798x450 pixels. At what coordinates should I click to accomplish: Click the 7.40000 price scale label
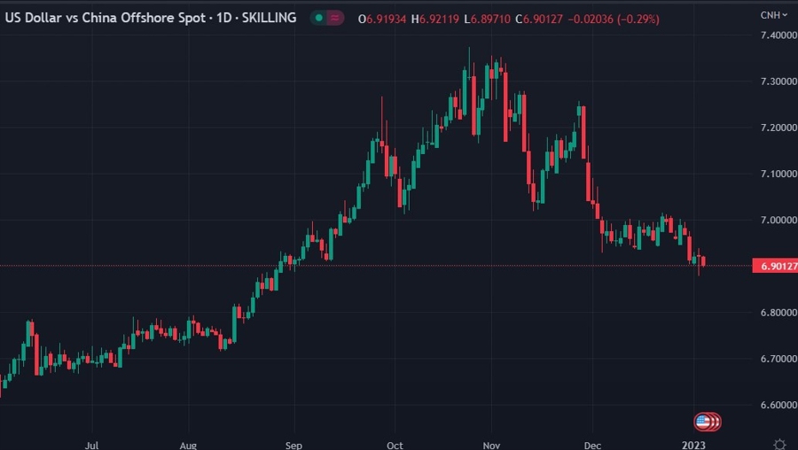778,35
